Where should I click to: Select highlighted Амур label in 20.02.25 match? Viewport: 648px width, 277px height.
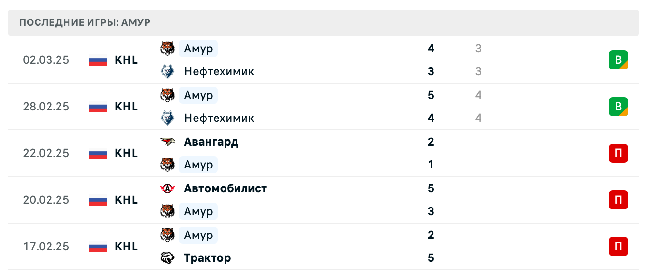[198, 211]
